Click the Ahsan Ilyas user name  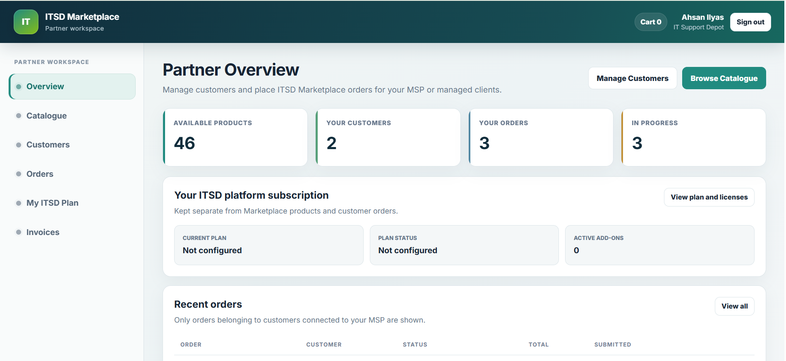(x=702, y=17)
